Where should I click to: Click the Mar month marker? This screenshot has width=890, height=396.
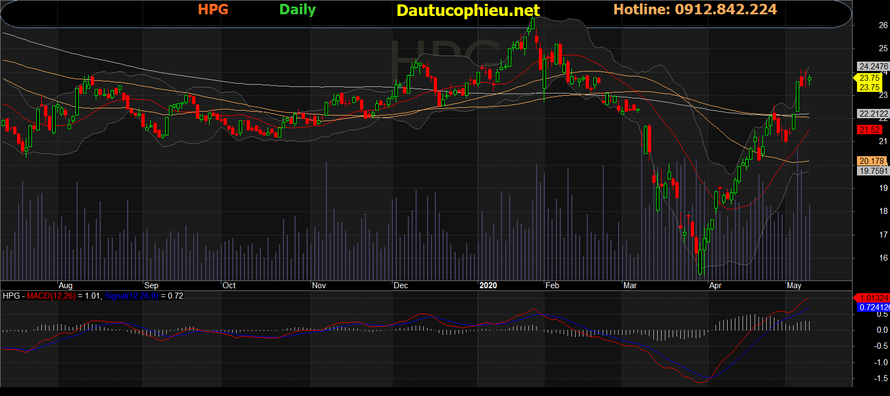click(x=630, y=285)
